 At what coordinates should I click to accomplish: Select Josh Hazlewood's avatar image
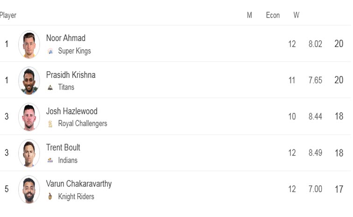pos(29,117)
